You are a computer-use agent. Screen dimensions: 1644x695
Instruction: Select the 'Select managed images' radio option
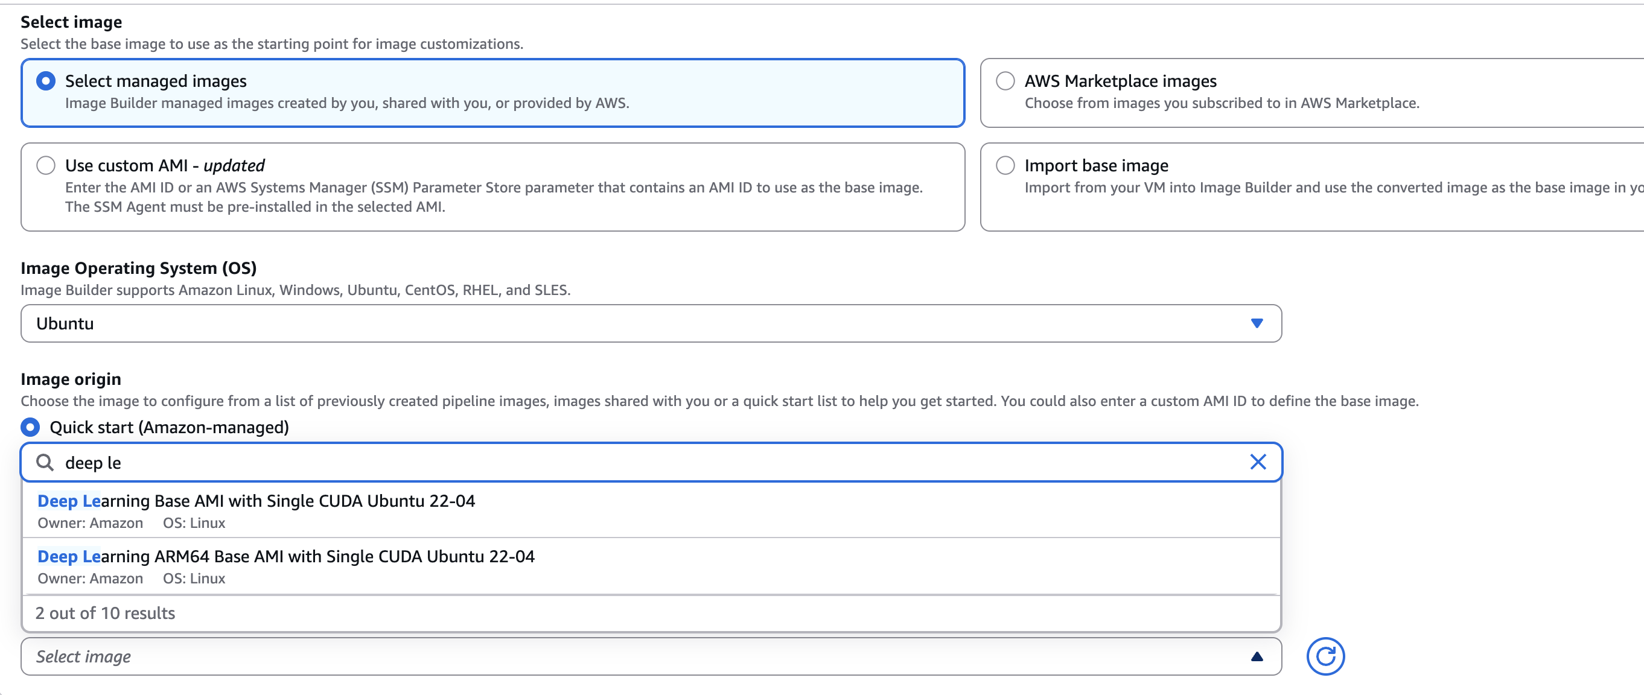point(46,81)
